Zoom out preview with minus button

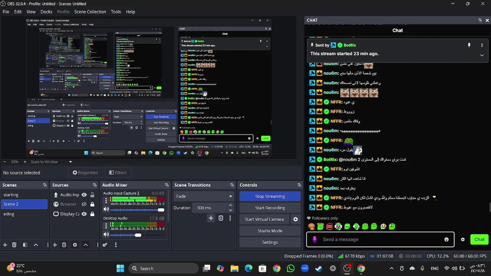[x=4, y=162]
